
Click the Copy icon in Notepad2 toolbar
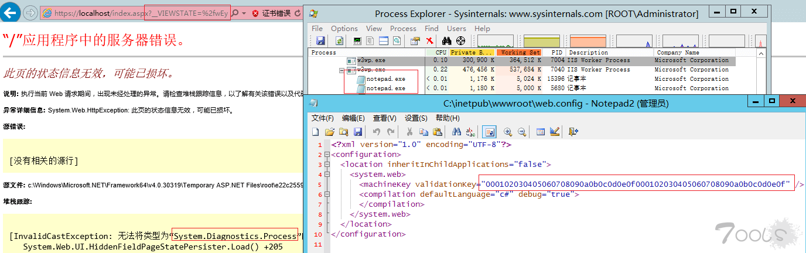click(424, 132)
